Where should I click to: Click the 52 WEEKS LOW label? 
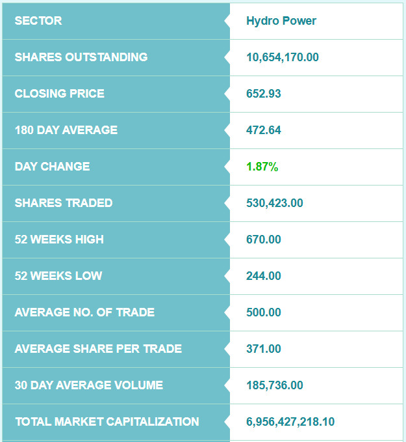[58, 276]
